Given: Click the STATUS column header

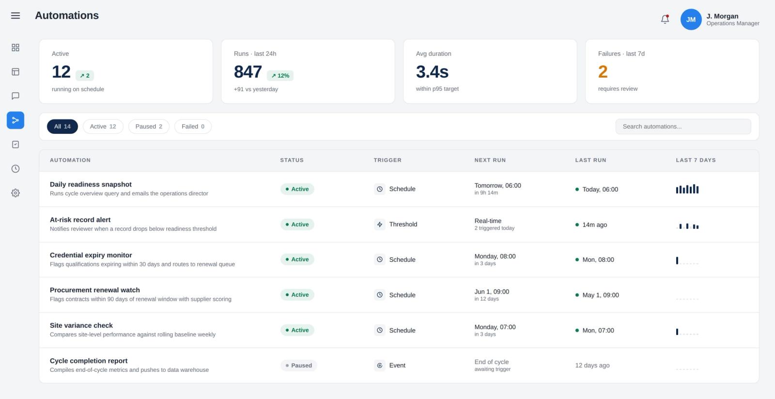Looking at the screenshot, I should pyautogui.click(x=292, y=160).
